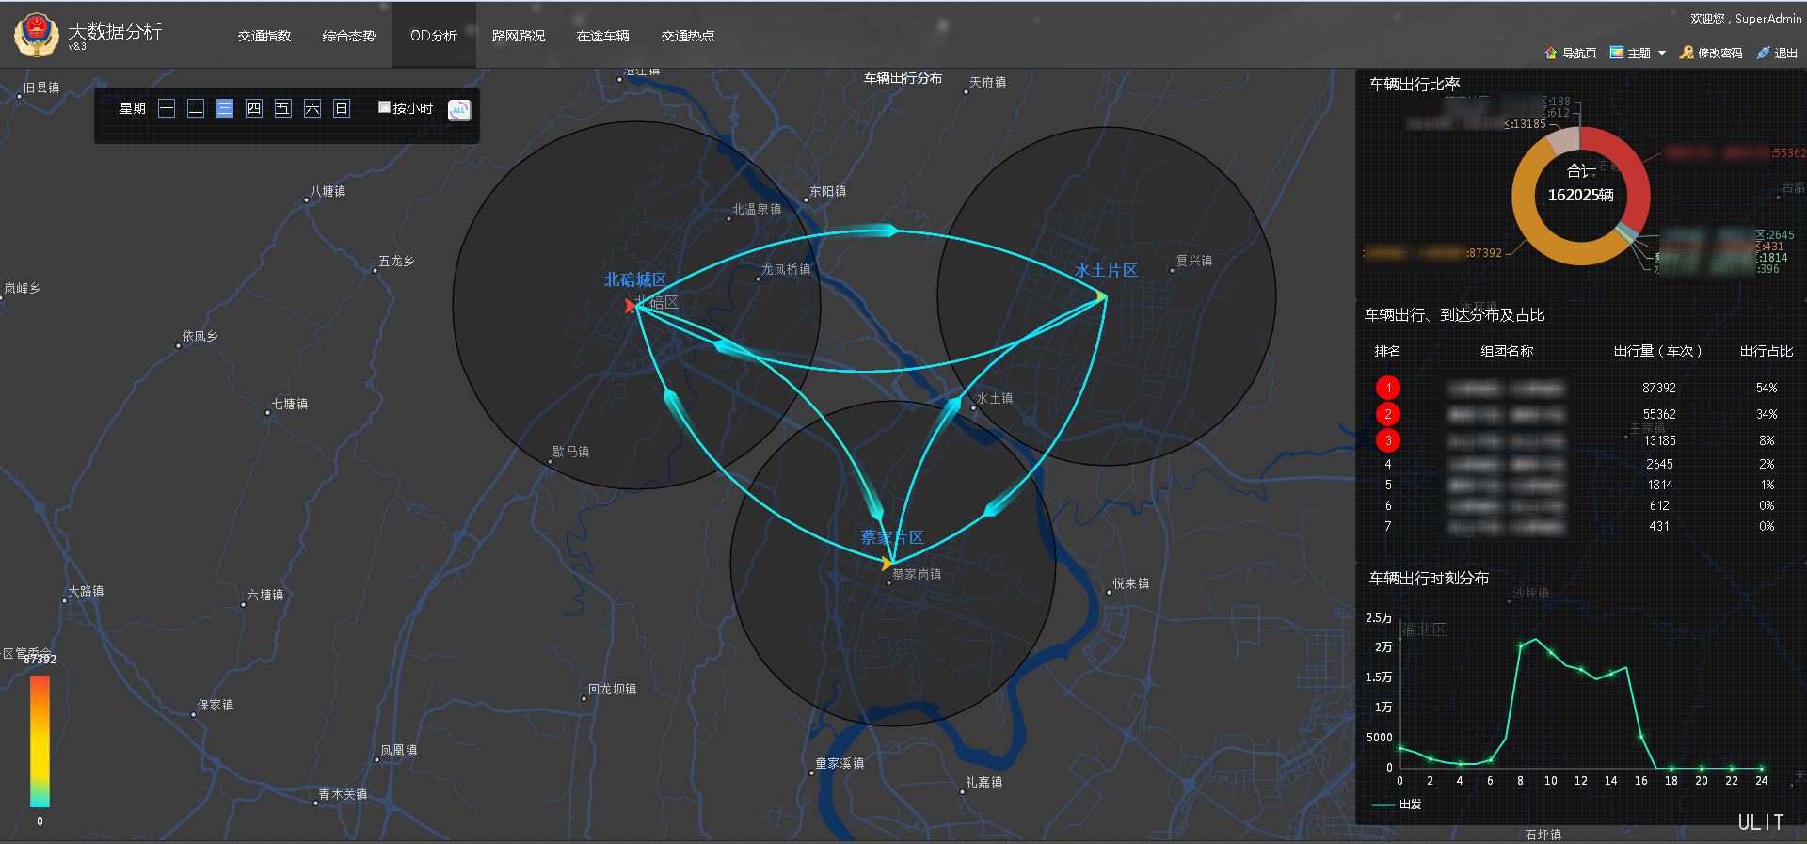Enable the 按小时 checkbox

[384, 107]
